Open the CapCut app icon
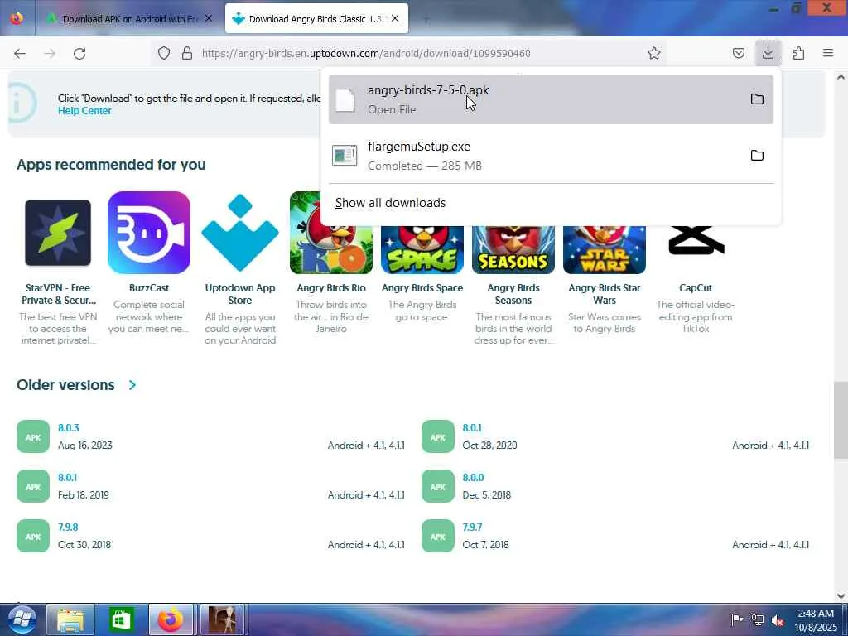Screen dimensions: 848x636 (x=696, y=240)
